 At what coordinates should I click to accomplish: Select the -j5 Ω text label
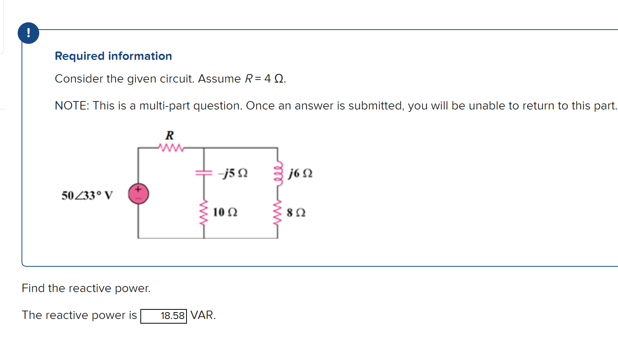click(233, 173)
